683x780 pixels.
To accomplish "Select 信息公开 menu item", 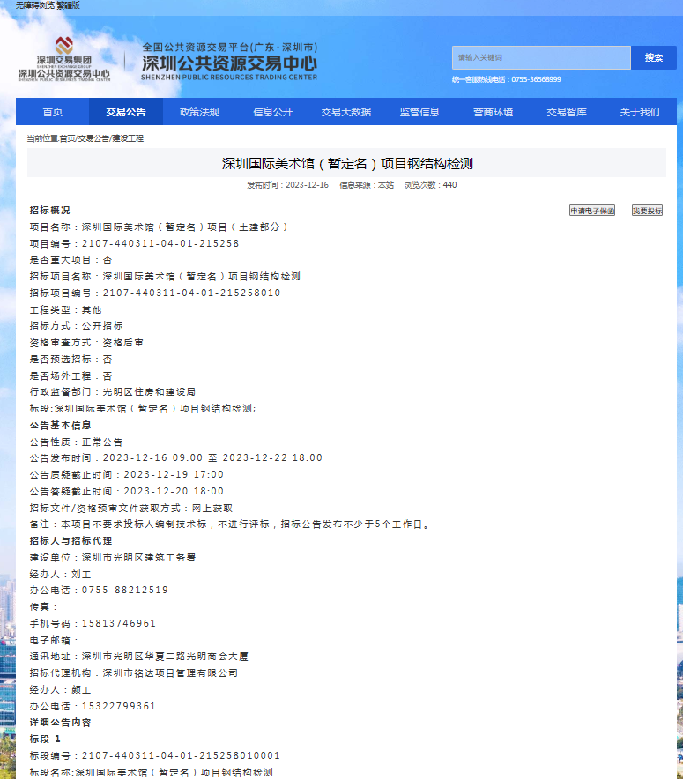I will (272, 112).
